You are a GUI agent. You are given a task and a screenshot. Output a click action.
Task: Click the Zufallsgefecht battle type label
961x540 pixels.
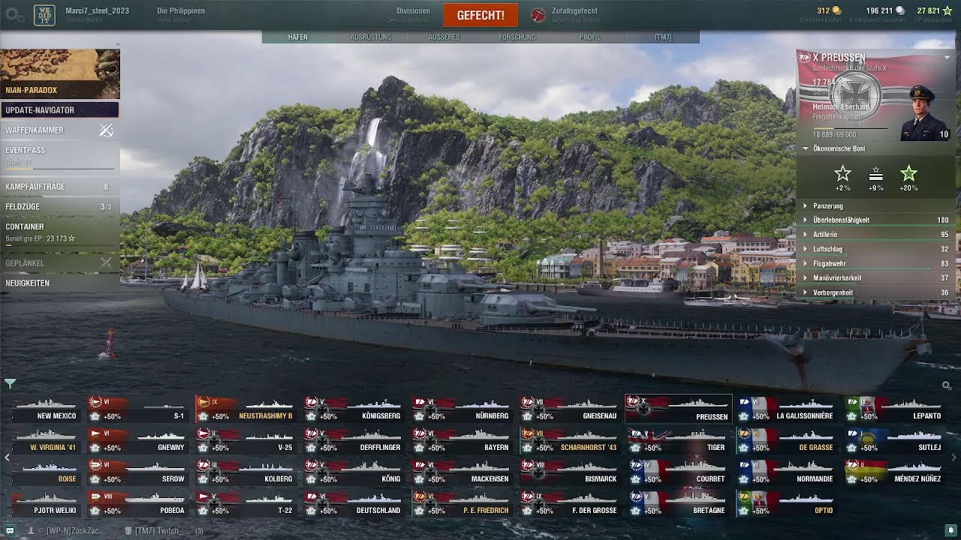point(574,11)
